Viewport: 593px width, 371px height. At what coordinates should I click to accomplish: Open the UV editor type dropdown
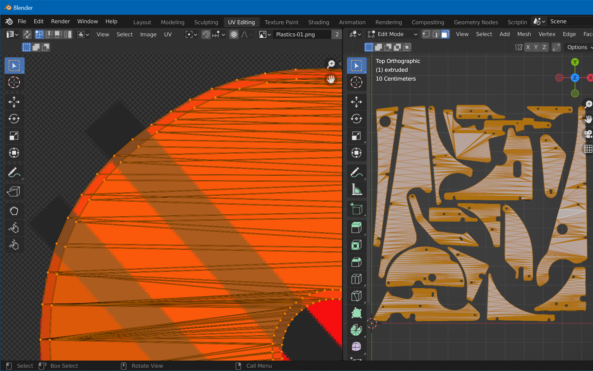tap(13, 34)
